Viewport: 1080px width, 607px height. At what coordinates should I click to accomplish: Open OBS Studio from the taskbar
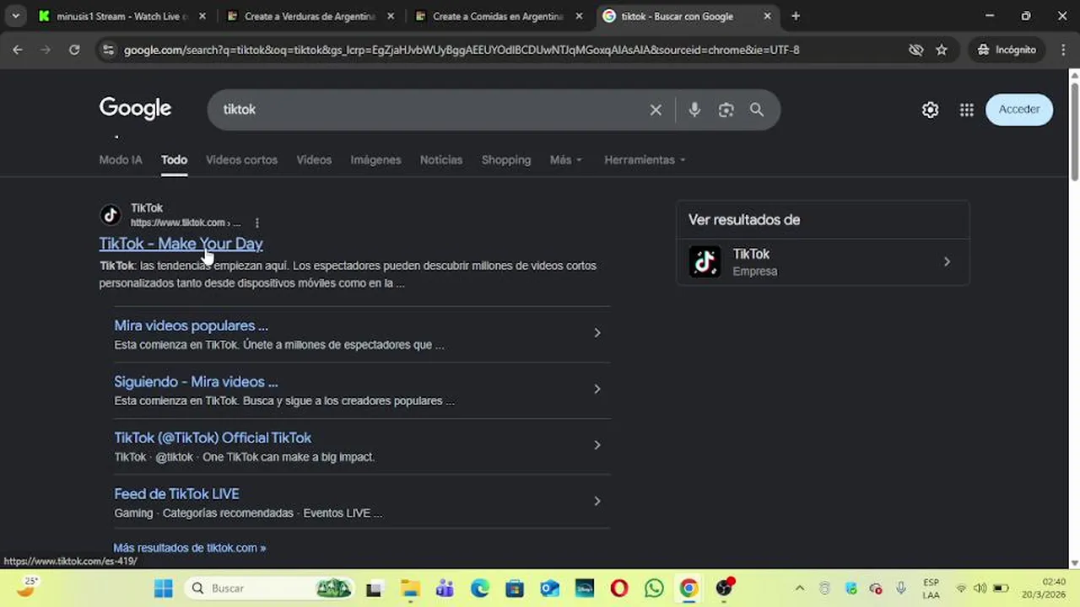click(x=724, y=588)
